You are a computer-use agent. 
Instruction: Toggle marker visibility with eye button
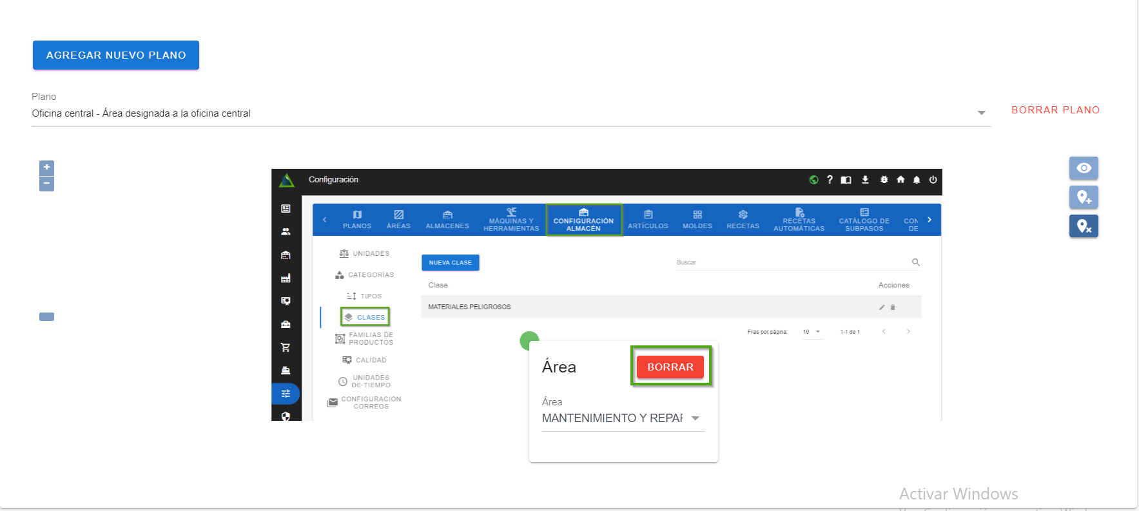point(1084,168)
